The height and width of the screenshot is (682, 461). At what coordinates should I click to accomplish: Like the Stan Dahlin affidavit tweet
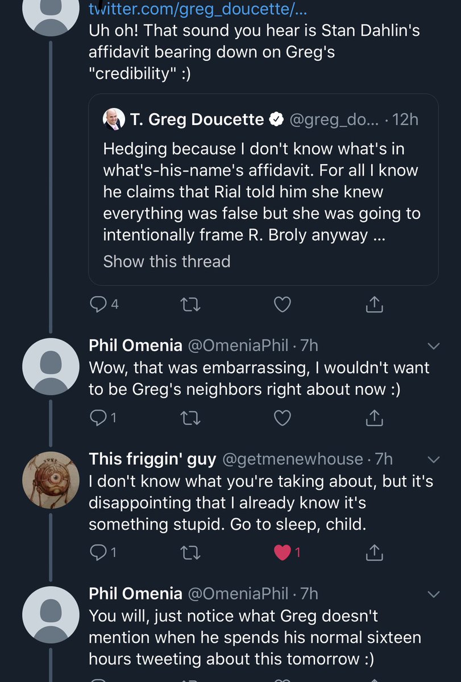283,305
